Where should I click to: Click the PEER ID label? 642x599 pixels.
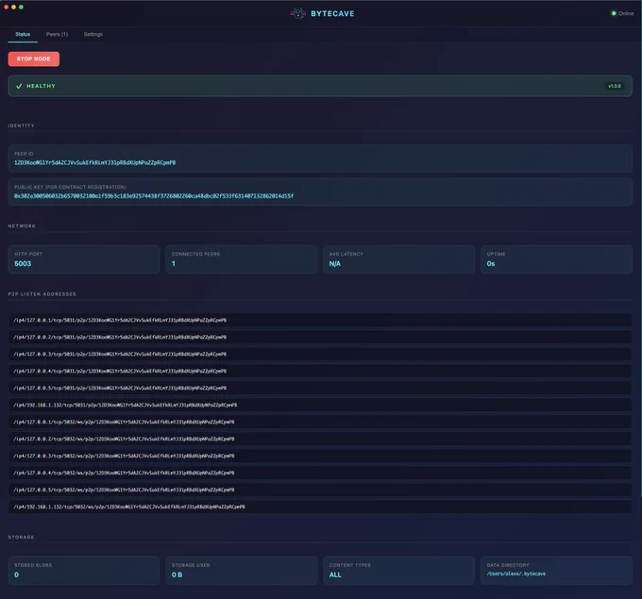click(x=24, y=154)
